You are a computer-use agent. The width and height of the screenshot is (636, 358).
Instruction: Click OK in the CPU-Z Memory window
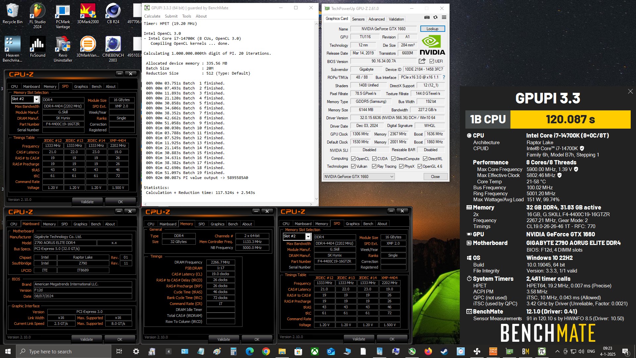[257, 339]
